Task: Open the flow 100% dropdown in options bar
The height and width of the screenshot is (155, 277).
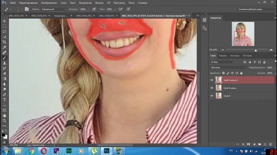Action: pyautogui.click(x=115, y=9)
